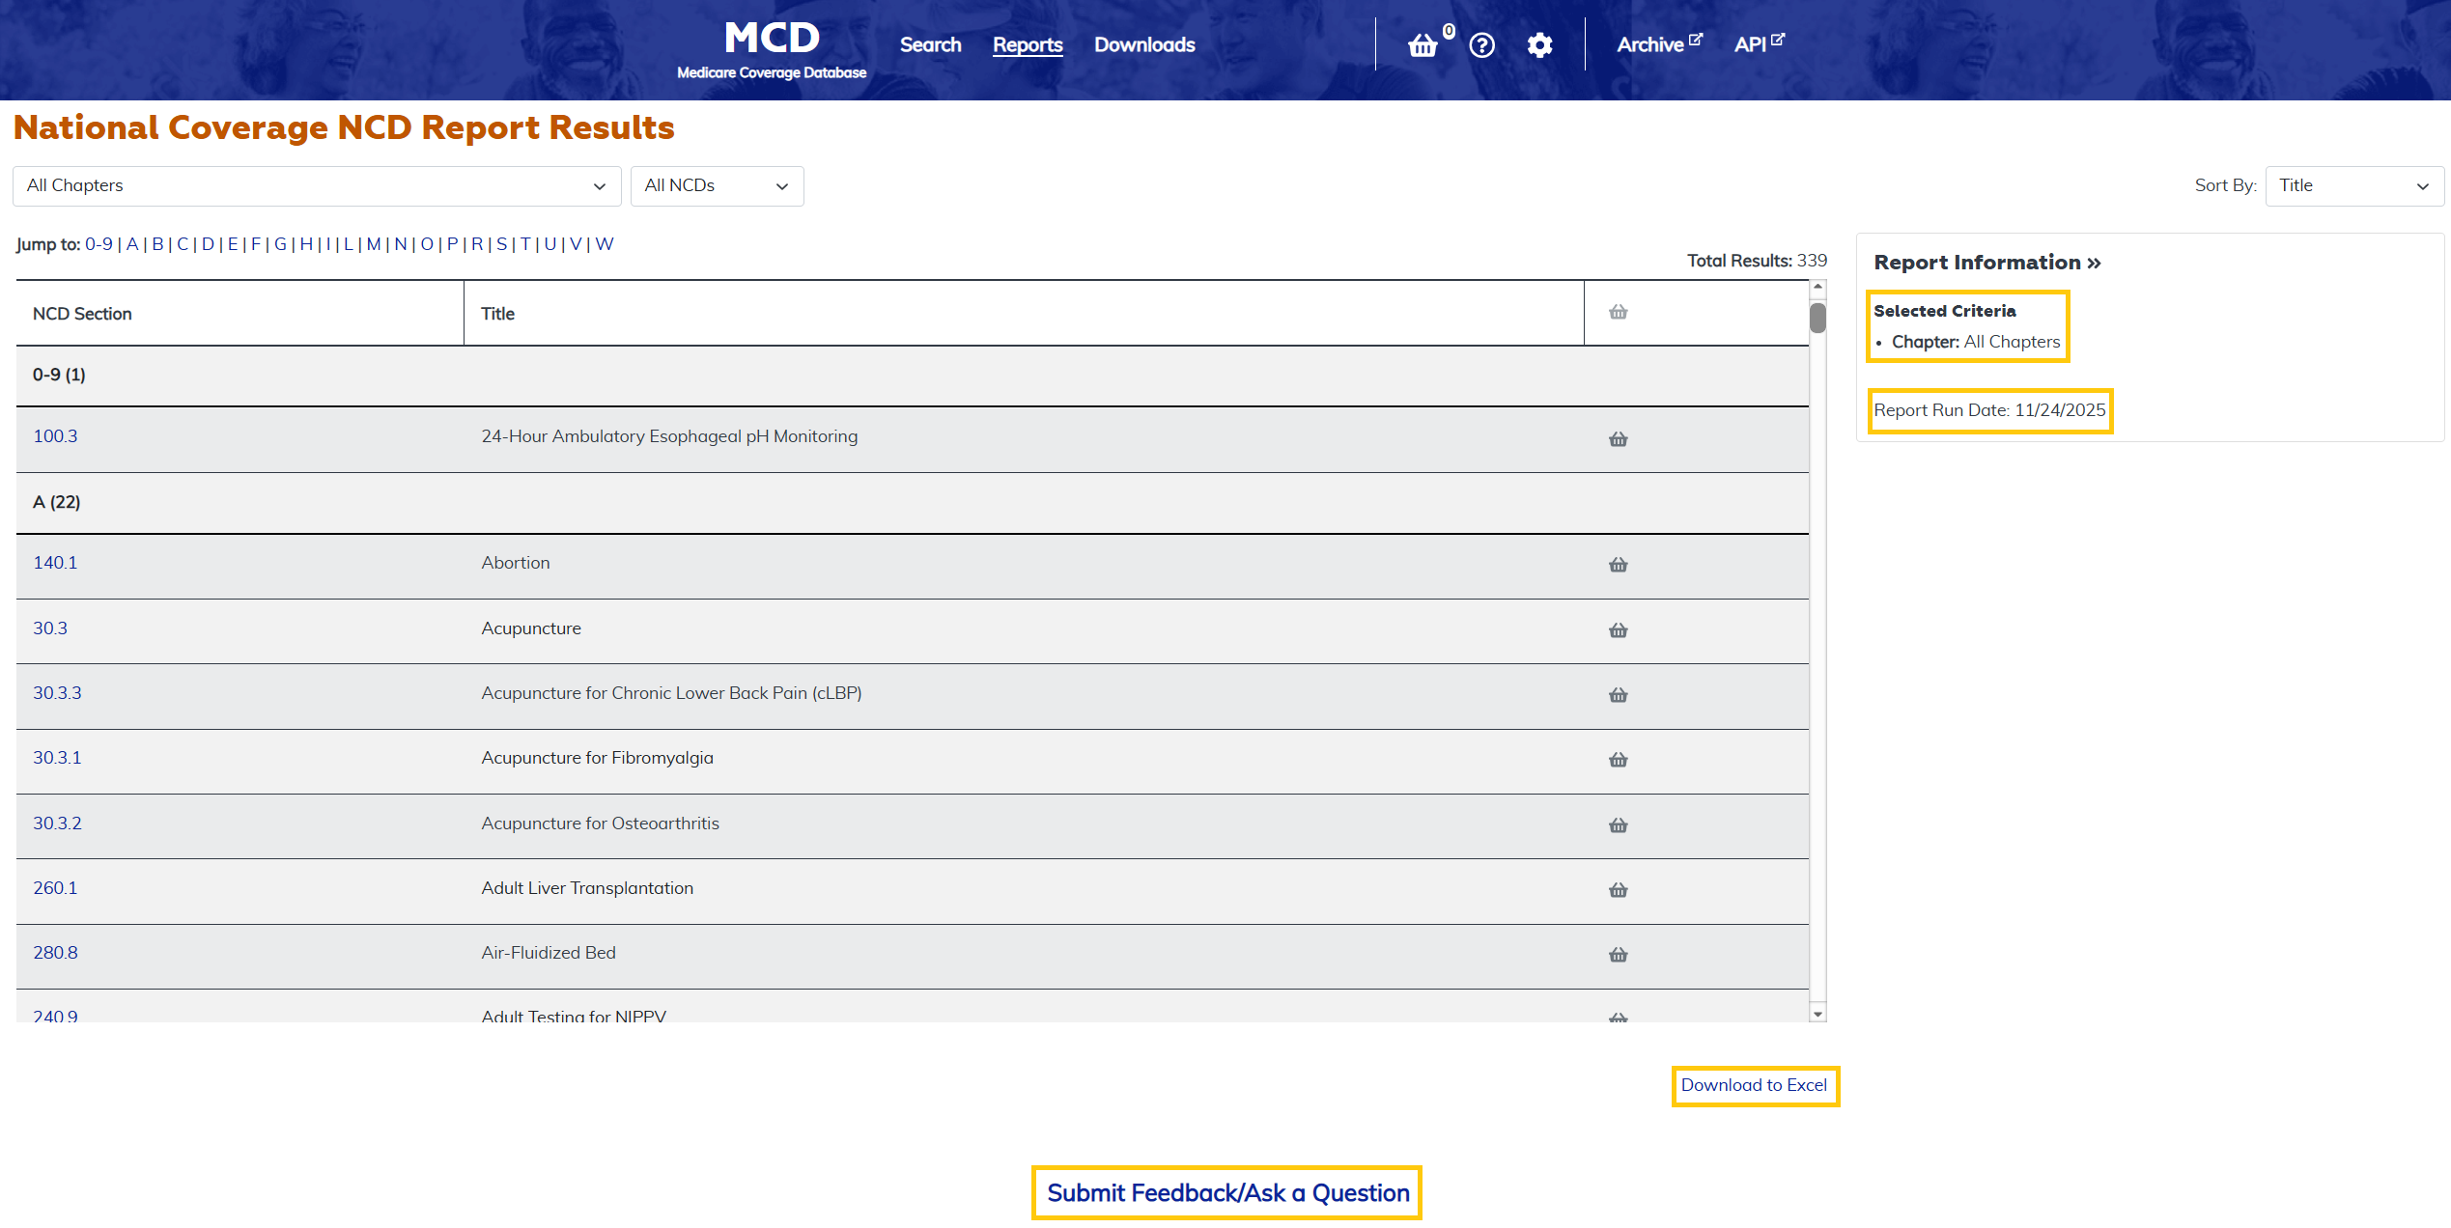Viewport: 2451px width, 1228px height.
Task: Click the help question mark icon
Action: (x=1481, y=45)
